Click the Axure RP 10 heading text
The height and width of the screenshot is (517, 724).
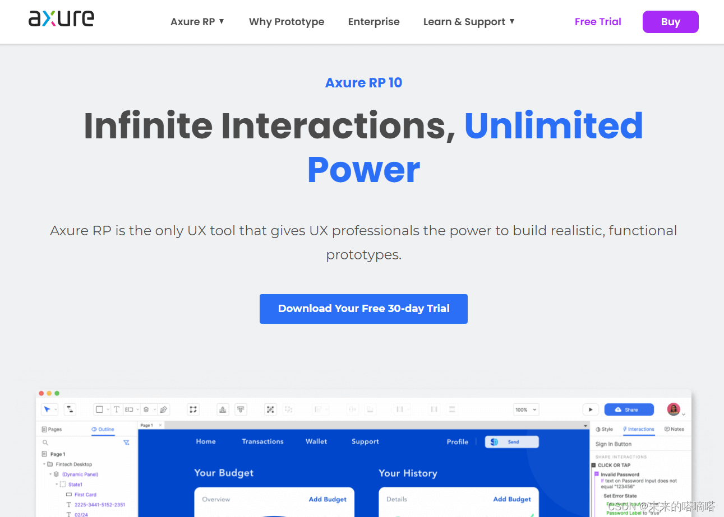point(363,82)
